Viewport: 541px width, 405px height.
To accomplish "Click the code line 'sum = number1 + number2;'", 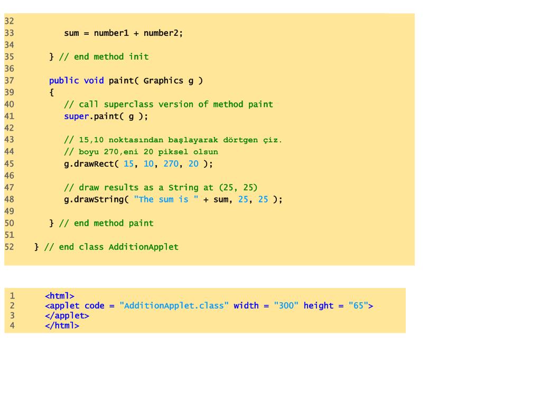I will click(123, 33).
